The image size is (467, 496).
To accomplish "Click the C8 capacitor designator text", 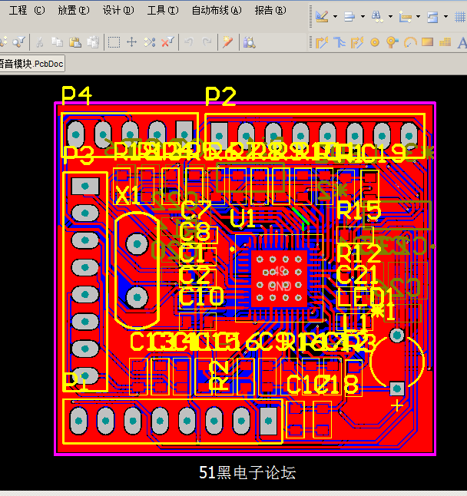I will click(x=195, y=231).
